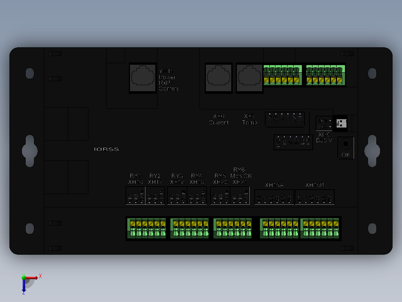
Task: Select the pin legend box under XH15A
Action: point(274,197)
